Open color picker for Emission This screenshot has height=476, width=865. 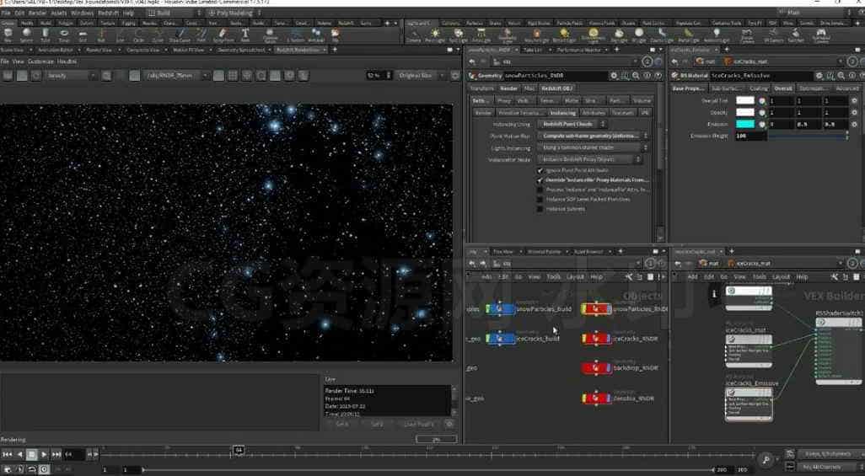pos(762,124)
